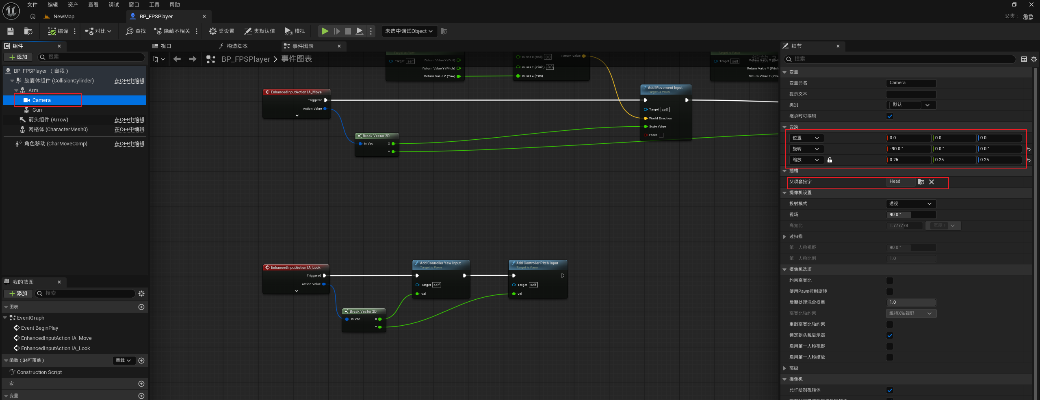Screen dimensions: 1040x400
Task: Toggle the scale ratio lock icon
Action: 830,160
